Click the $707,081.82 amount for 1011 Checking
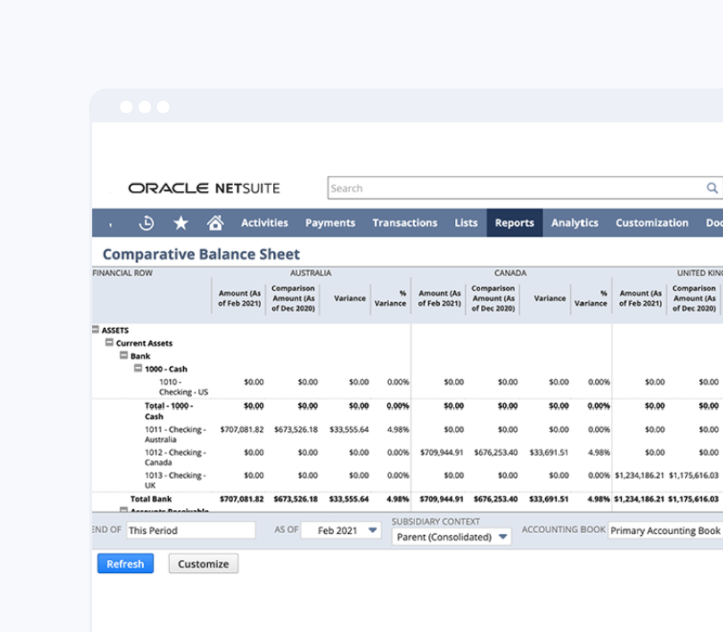Viewport: 723px width, 632px height. pyautogui.click(x=242, y=430)
